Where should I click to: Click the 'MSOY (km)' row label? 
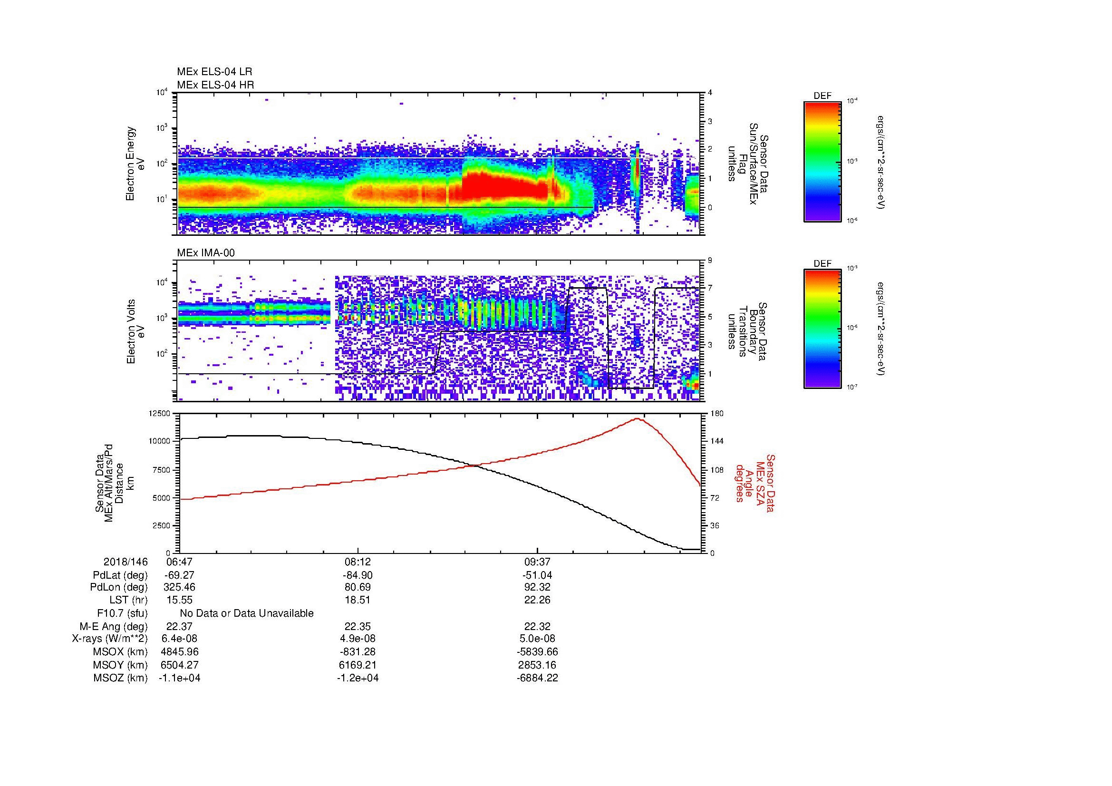point(121,665)
